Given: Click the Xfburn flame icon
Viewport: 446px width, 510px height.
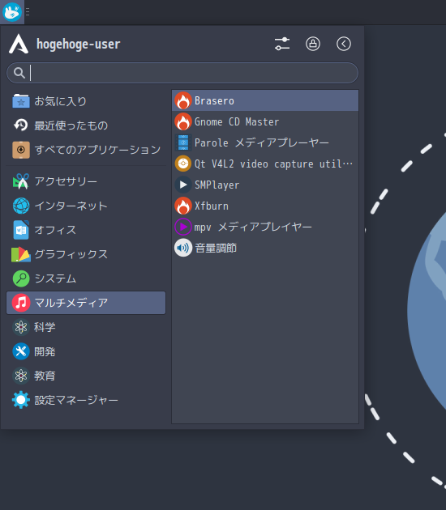Looking at the screenshot, I should [x=183, y=206].
